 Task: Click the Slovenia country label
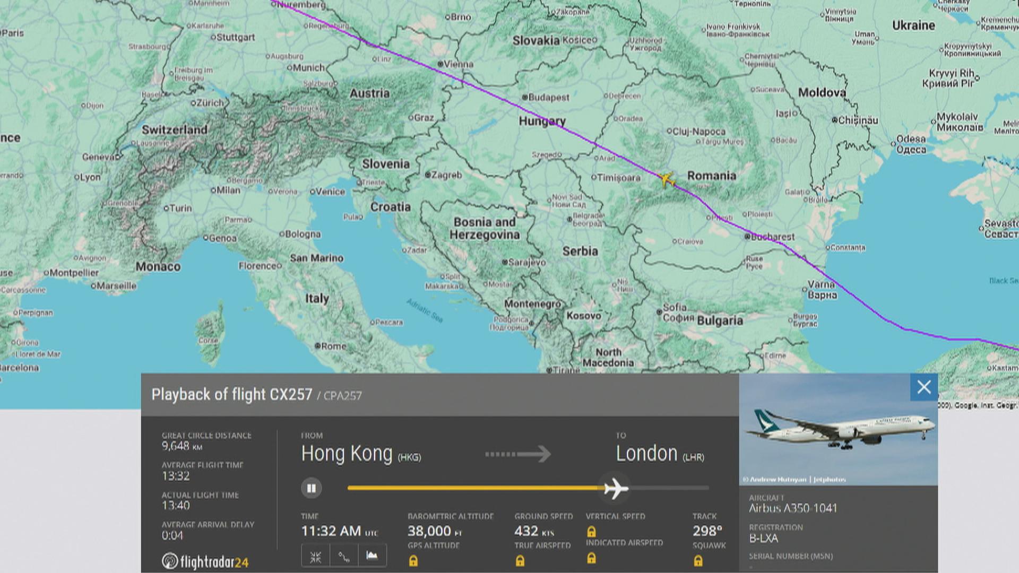[x=386, y=164]
